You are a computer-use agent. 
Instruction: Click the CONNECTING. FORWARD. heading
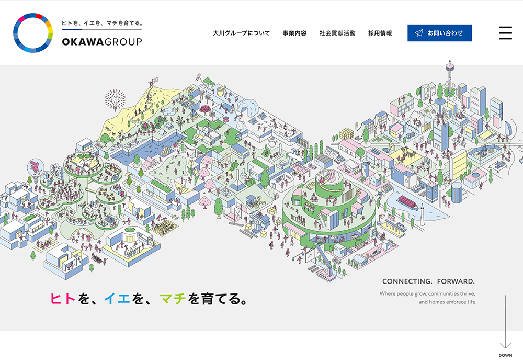coord(429,281)
